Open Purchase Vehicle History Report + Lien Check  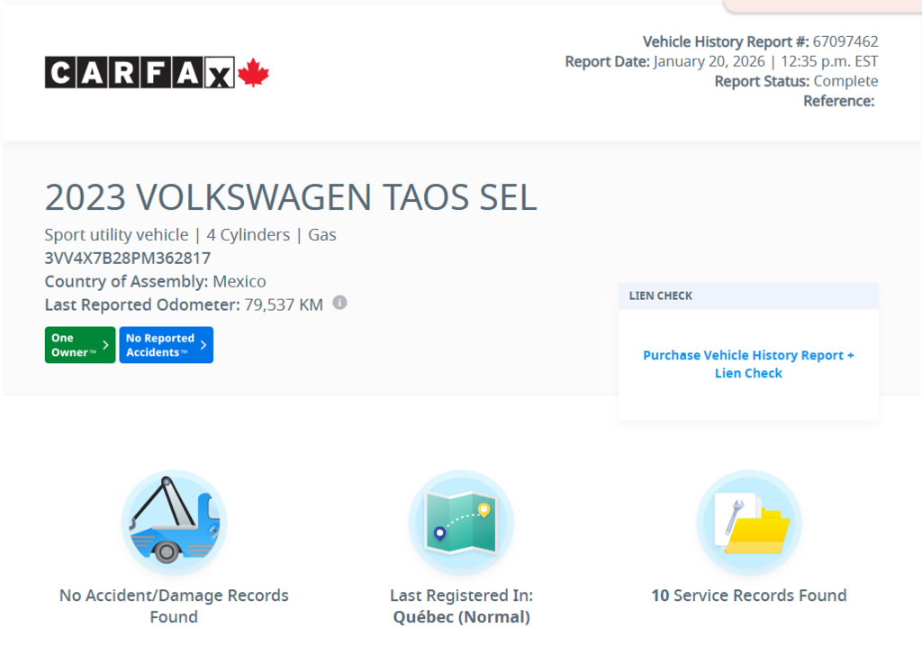[748, 364]
